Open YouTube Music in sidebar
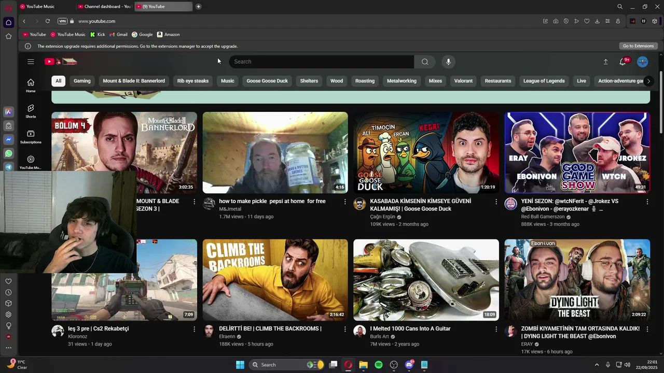The image size is (664, 373). (x=31, y=162)
